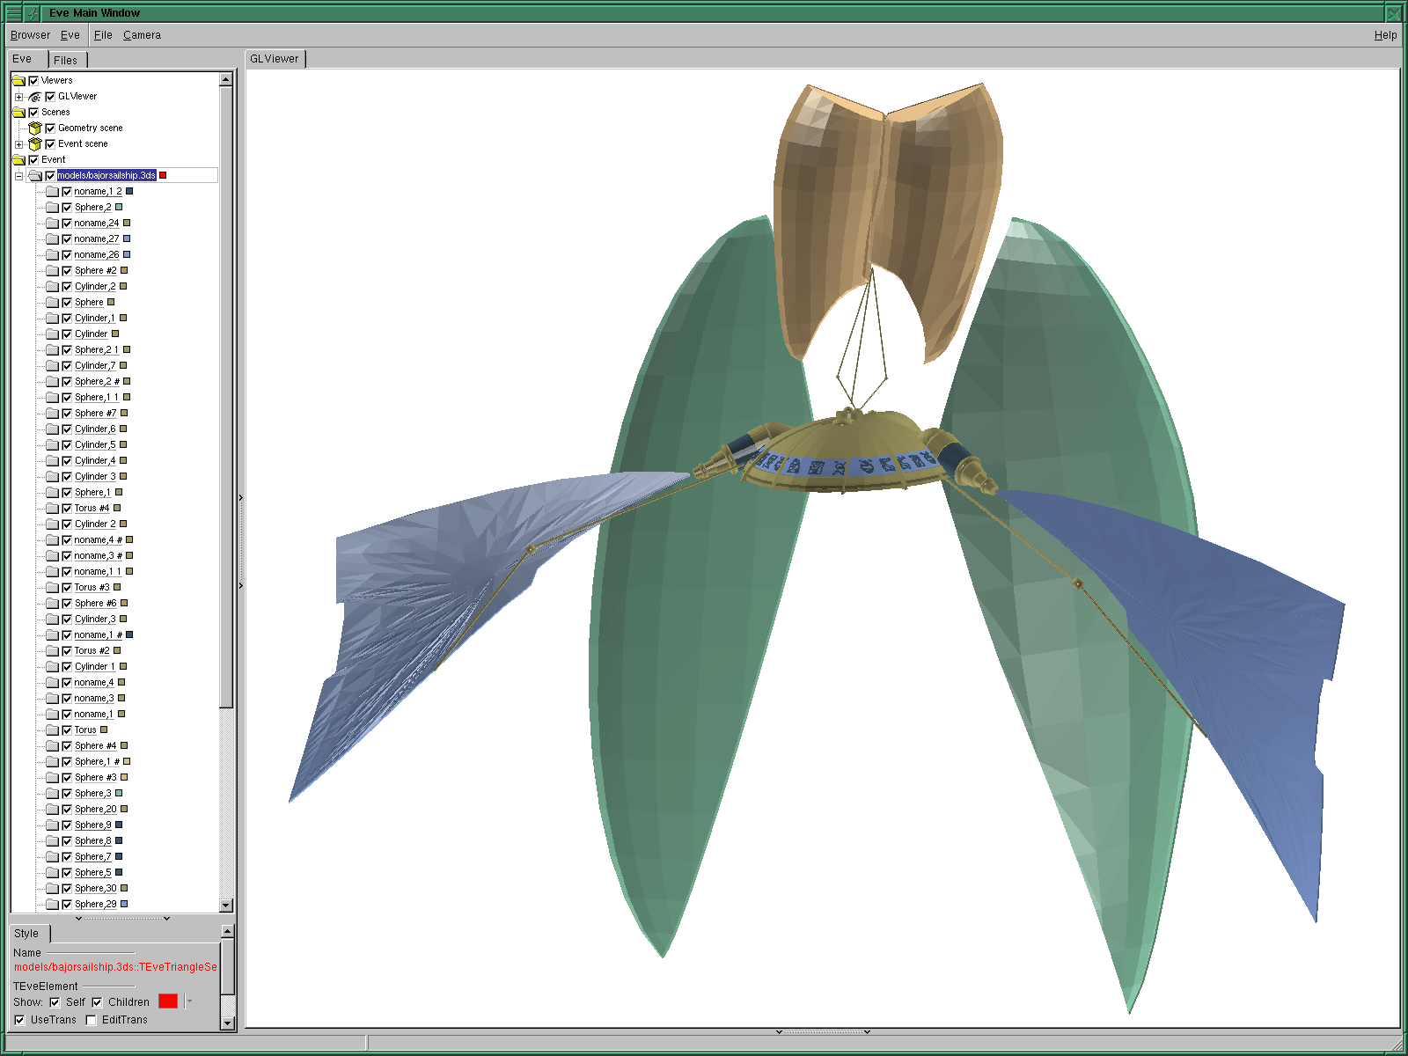
Task: Expand the GLViewer tree node
Action: [19, 97]
